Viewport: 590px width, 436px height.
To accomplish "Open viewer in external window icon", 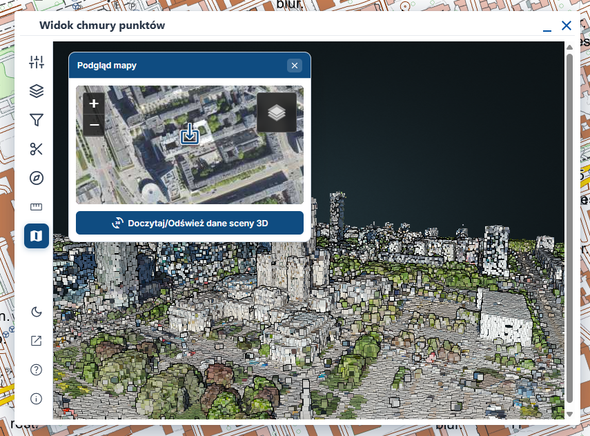I will click(37, 341).
